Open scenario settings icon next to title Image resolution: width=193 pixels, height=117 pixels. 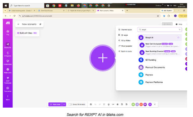tap(40, 24)
